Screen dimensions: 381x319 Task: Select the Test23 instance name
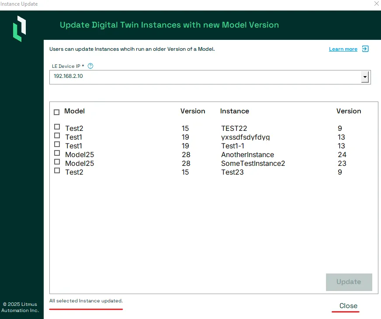[x=232, y=172]
